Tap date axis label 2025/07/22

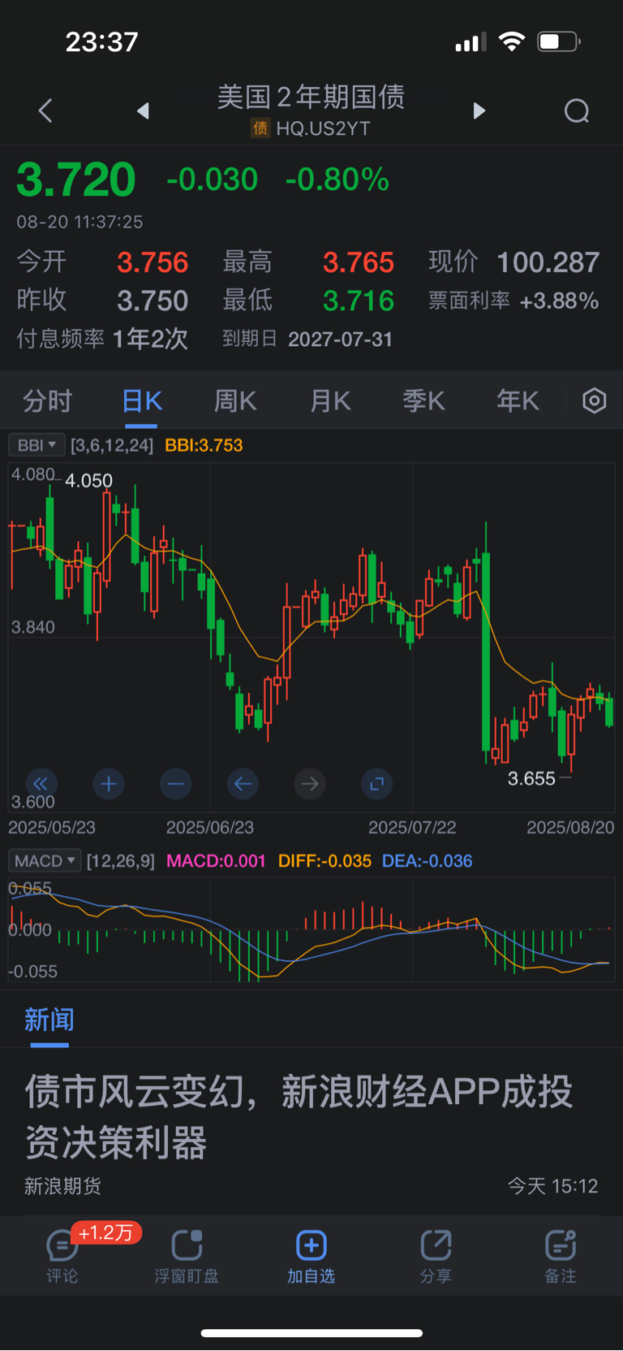412,827
